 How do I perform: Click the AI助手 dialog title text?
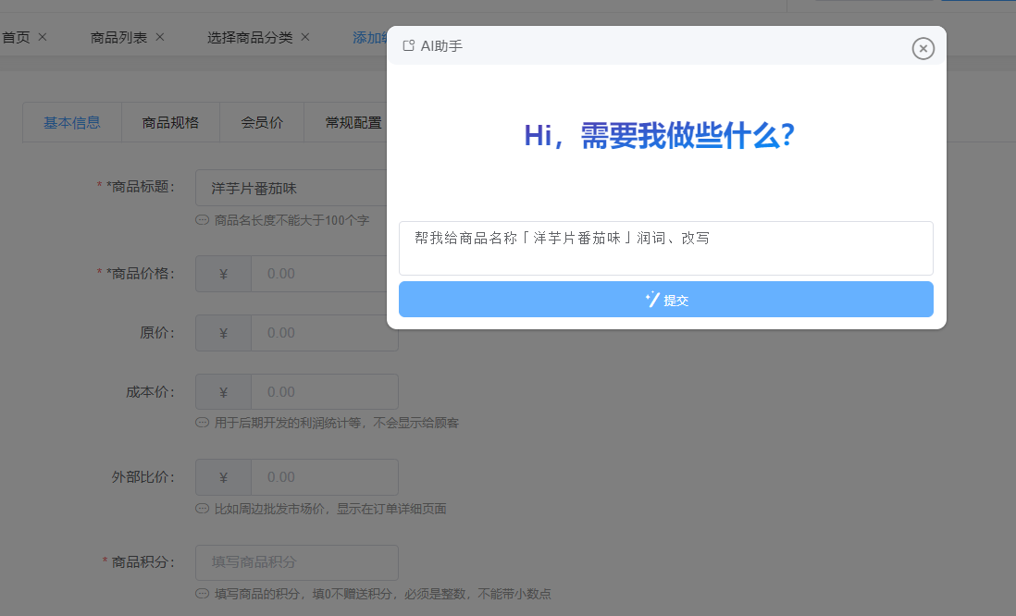pos(441,46)
